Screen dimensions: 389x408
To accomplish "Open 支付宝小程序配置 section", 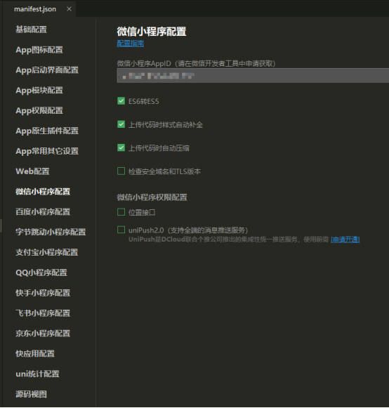I will [x=47, y=252].
